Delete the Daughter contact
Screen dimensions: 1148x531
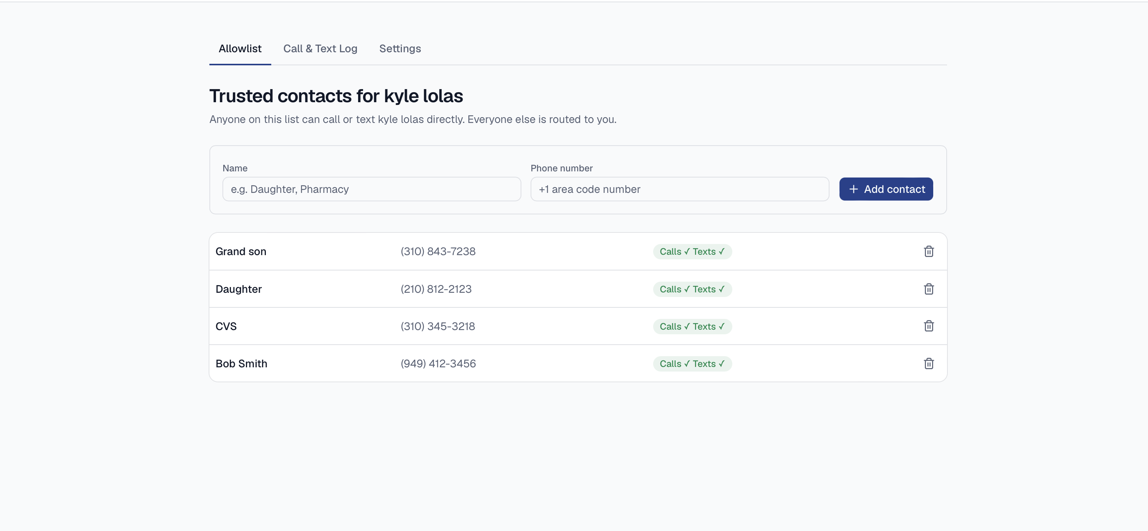point(928,289)
